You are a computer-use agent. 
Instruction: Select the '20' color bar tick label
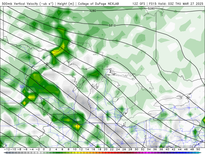pyautogui.click(x=106, y=149)
